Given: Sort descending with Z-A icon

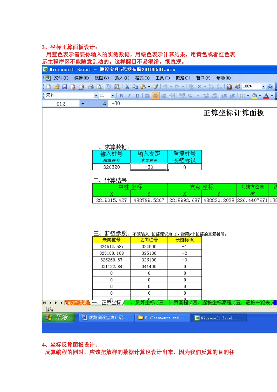Looking at the screenshot, I should [x=219, y=87].
